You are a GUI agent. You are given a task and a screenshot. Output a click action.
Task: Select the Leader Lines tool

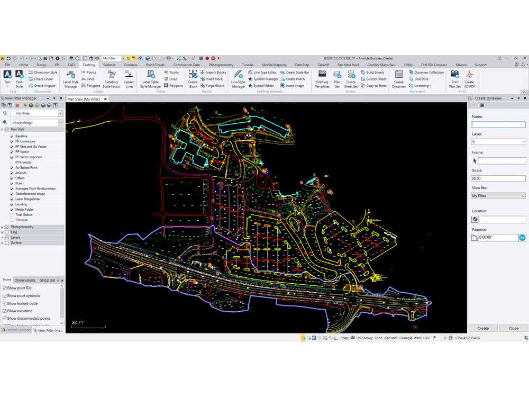click(129, 79)
